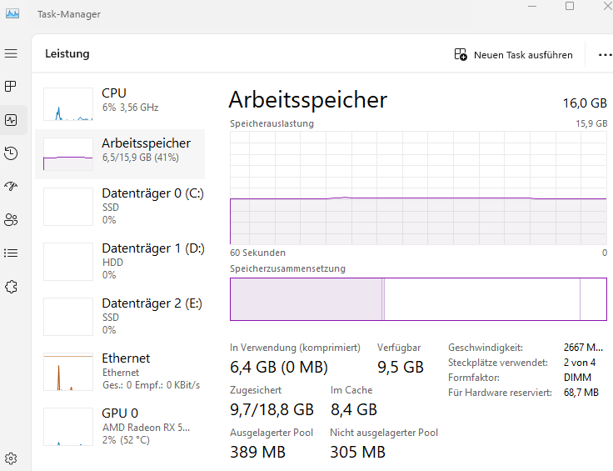Show the Details list icon
The height and width of the screenshot is (471, 613).
pos(11,253)
